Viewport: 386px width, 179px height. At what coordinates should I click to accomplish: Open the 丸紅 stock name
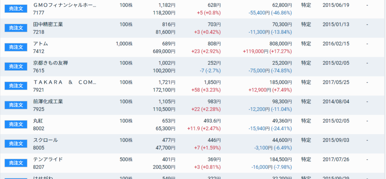point(38,121)
